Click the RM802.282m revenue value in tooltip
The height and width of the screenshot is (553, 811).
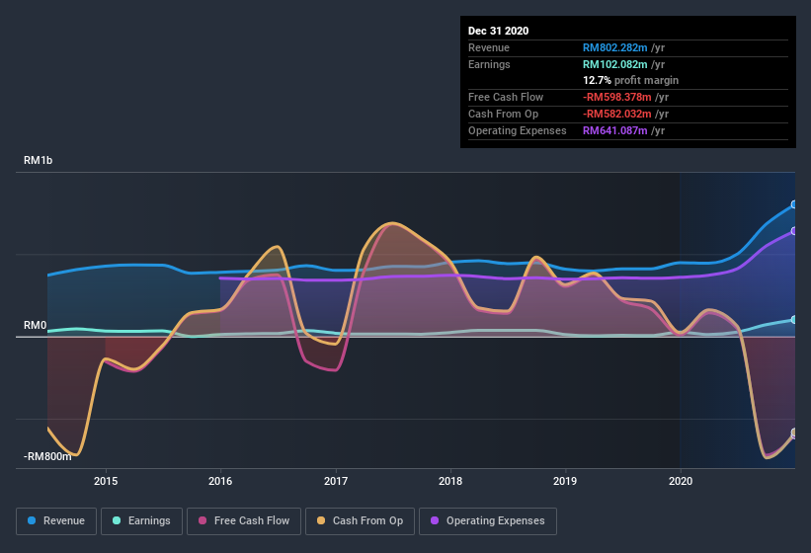coord(615,47)
